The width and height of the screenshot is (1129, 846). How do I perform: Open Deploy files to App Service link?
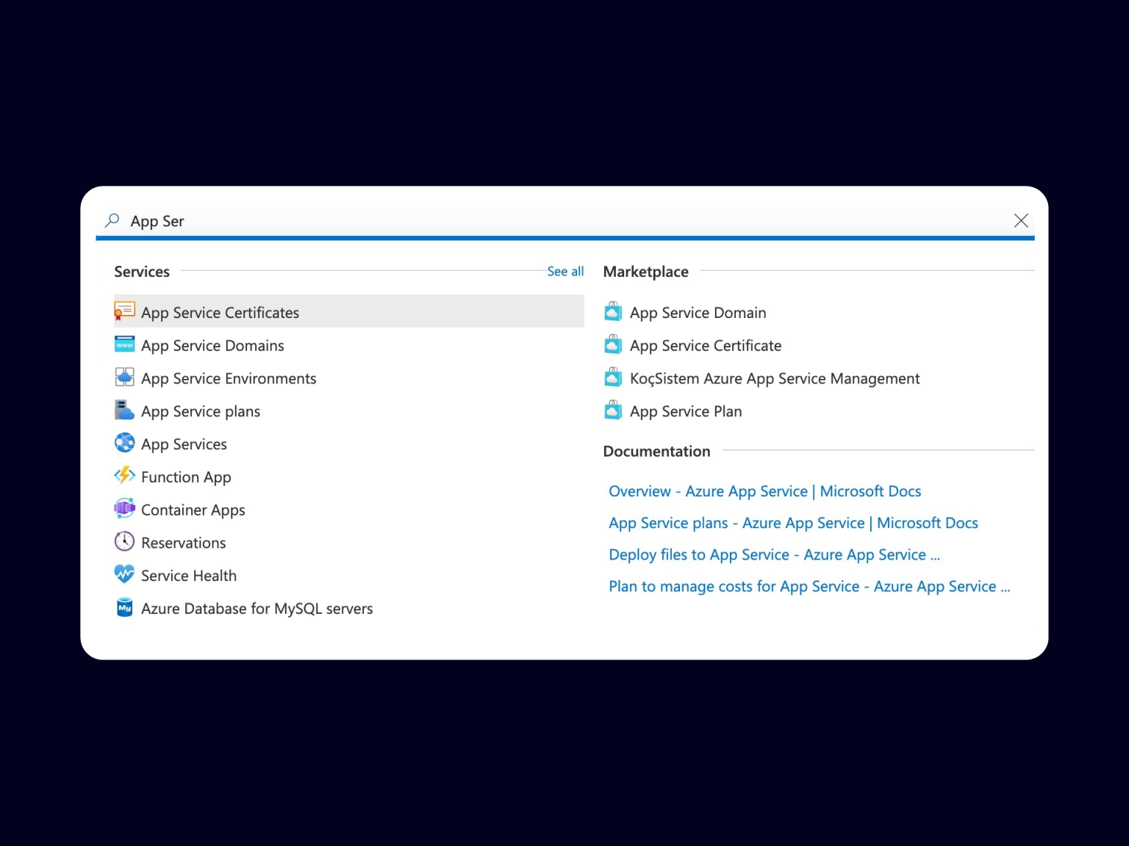pos(774,554)
